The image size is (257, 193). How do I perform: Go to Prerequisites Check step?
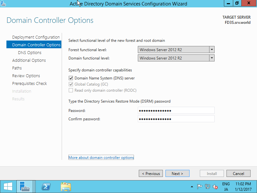point(30,83)
